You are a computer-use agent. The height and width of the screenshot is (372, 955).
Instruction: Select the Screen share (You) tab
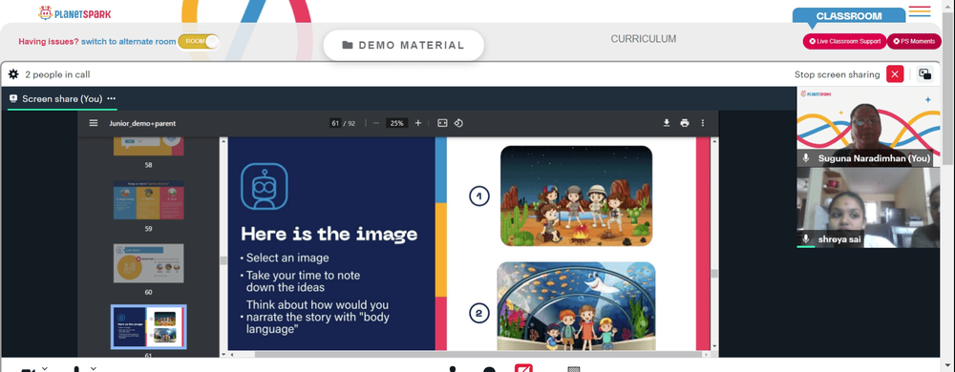click(61, 98)
